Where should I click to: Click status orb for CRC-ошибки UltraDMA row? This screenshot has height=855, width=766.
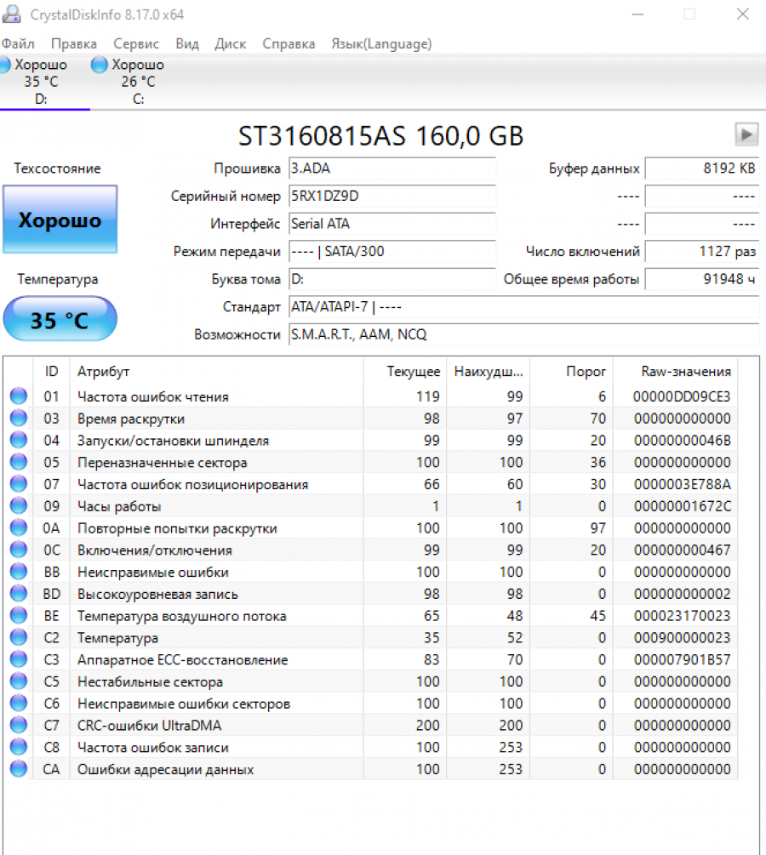pyautogui.click(x=19, y=726)
